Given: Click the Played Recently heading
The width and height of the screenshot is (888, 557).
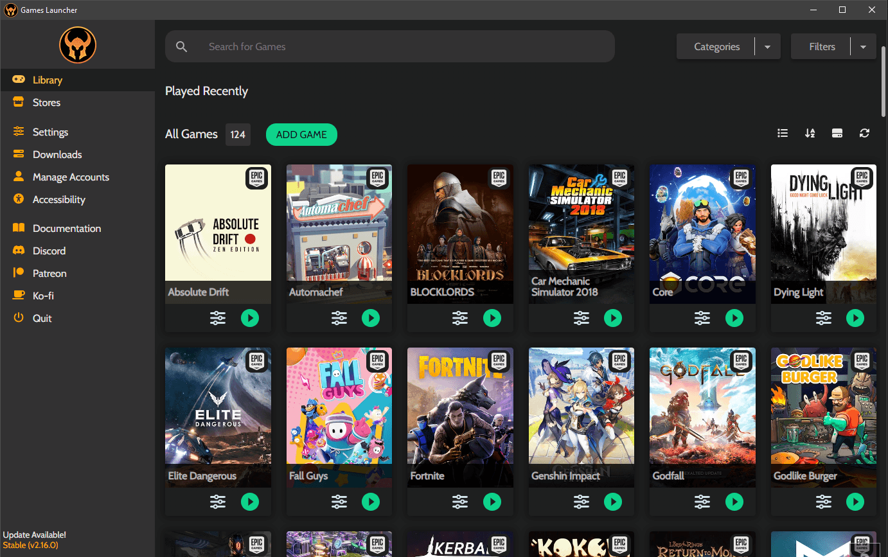Looking at the screenshot, I should tap(206, 91).
